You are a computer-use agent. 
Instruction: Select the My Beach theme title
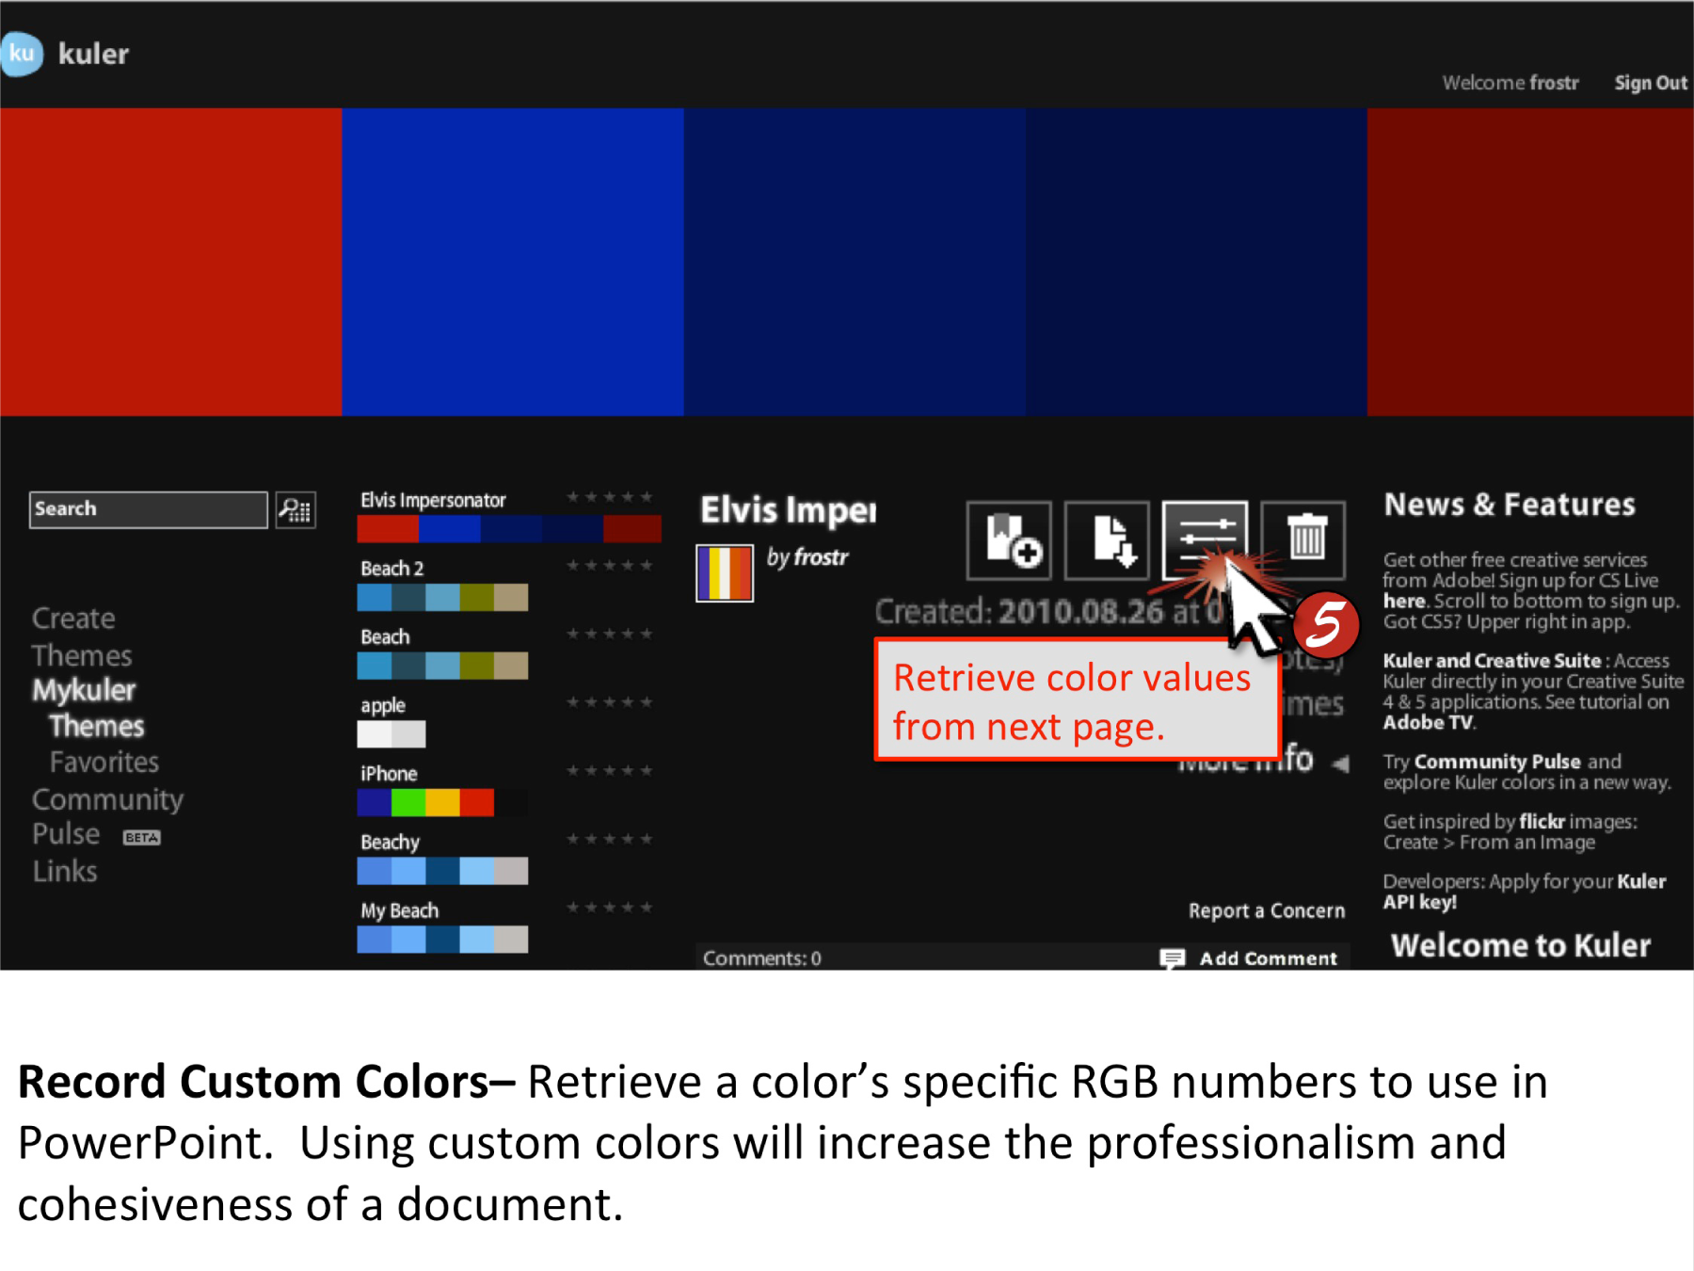coord(399,910)
